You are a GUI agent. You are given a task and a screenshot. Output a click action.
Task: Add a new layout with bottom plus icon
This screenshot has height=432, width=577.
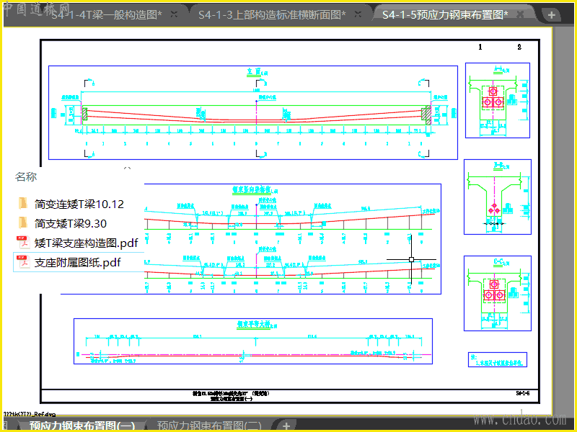286,426
